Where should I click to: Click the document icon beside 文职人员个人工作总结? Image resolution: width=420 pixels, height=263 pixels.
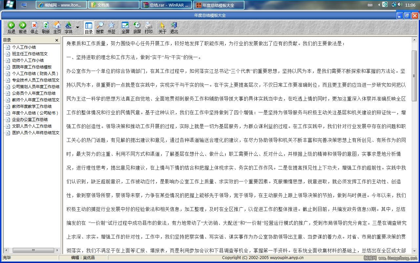click(8, 126)
